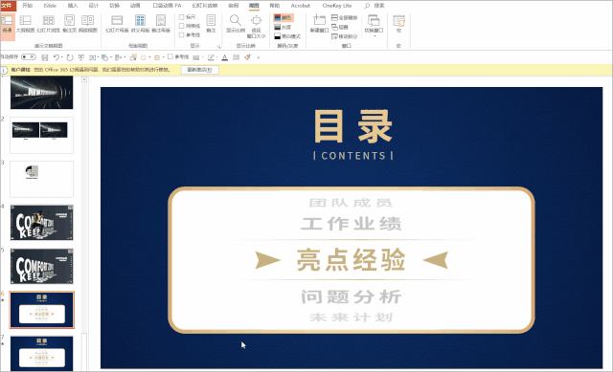Image resolution: width=613 pixels, height=372 pixels.
Task: Select slide 5 thumbnail
Action: click(41, 266)
